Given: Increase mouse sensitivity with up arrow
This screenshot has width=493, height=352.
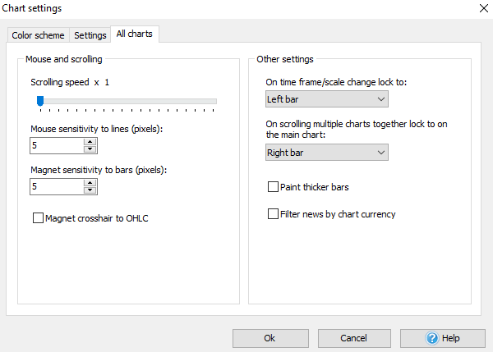Looking at the screenshot, I should 90,141.
